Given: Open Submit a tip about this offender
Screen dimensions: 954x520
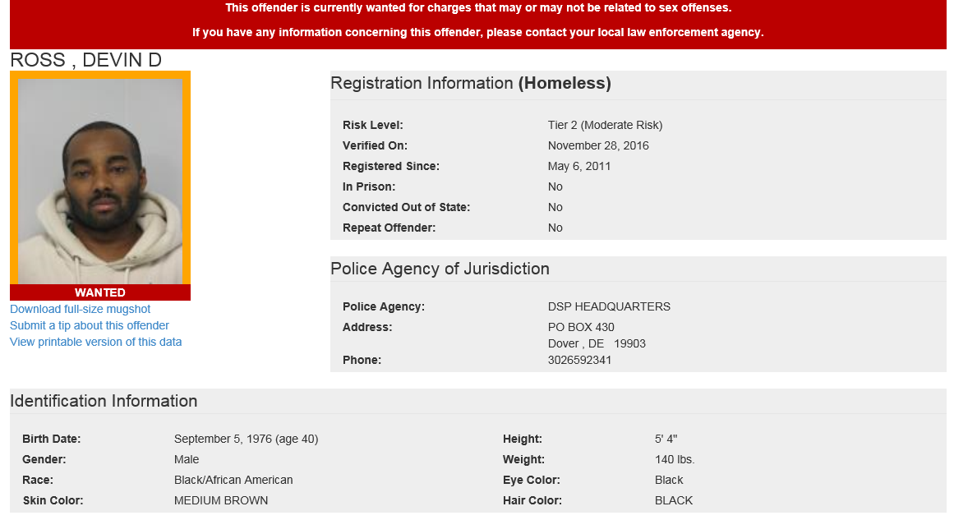Looking at the screenshot, I should [90, 325].
